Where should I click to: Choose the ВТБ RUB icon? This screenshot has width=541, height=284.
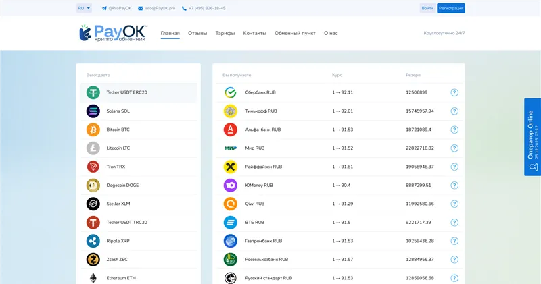[x=231, y=223]
